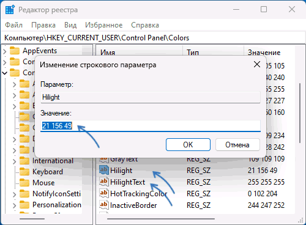Select the AppEvents folder icon
The height and width of the screenshot is (225, 306).
[x=15, y=51]
